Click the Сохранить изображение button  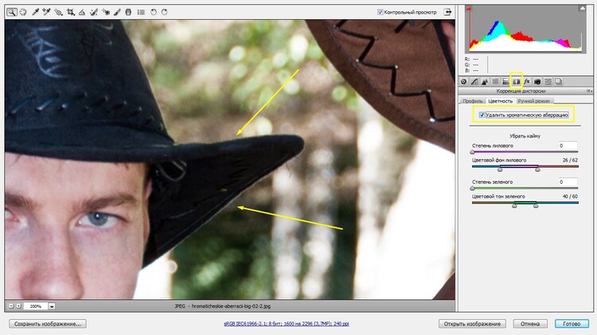[48, 324]
